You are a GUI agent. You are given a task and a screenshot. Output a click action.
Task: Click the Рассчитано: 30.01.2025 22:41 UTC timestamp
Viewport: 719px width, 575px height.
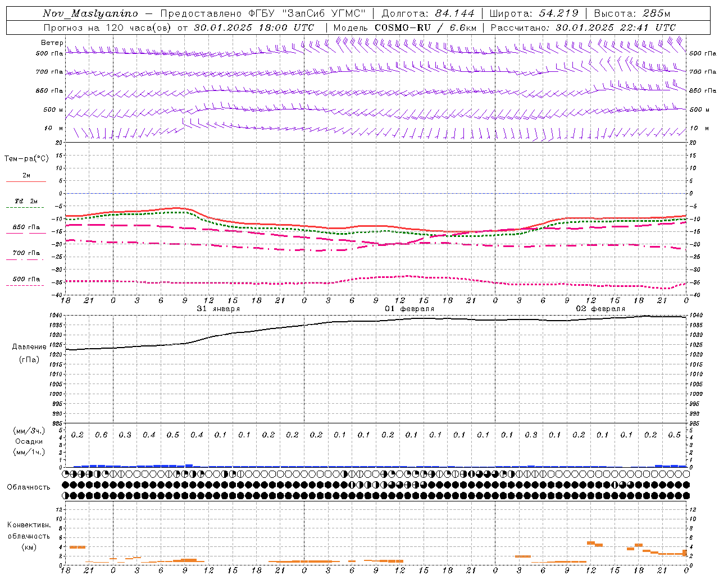click(583, 28)
